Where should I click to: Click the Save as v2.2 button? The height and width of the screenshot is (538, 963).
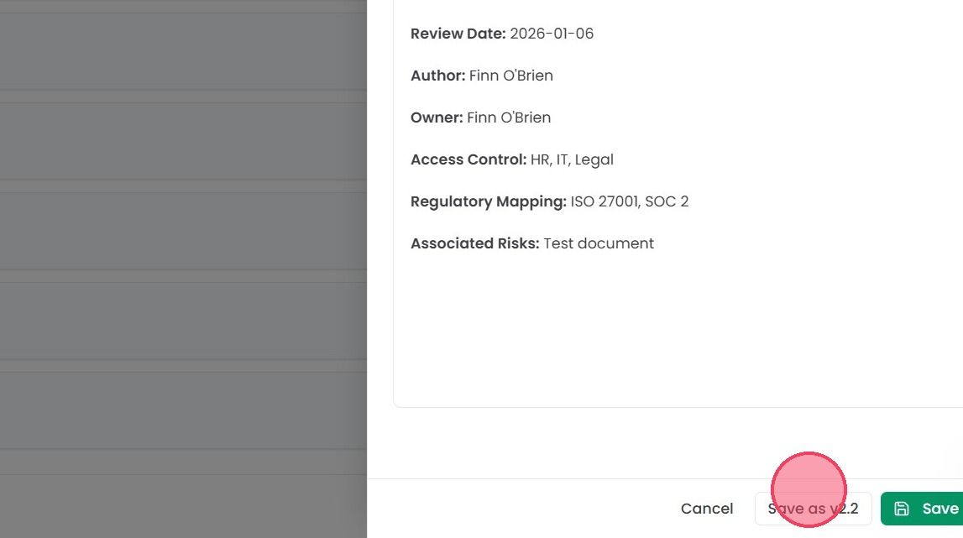814,509
